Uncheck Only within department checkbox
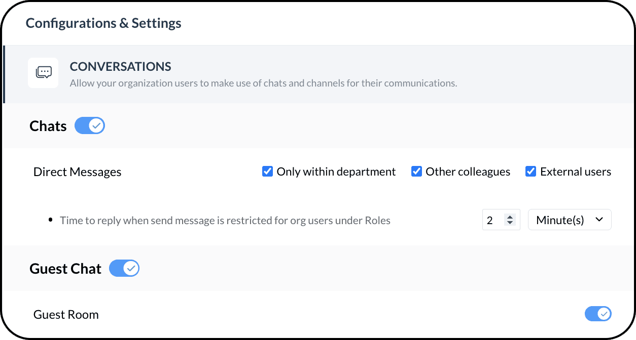Viewport: 636px width, 340px height. click(267, 172)
